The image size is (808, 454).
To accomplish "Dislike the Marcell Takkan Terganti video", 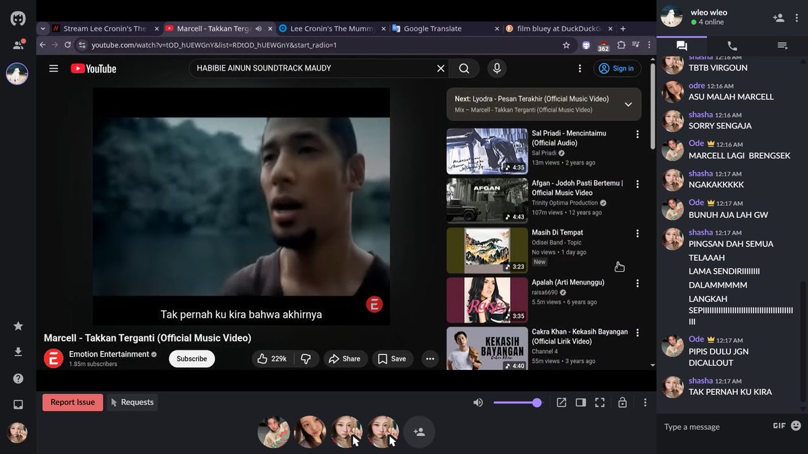I will tap(306, 359).
